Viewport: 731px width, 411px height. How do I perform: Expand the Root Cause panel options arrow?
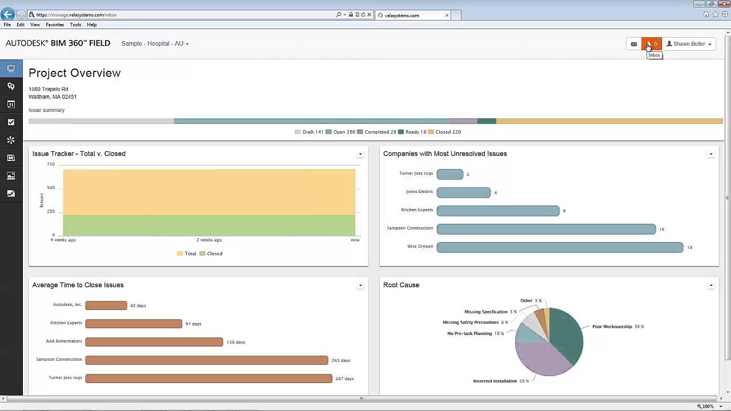(711, 285)
